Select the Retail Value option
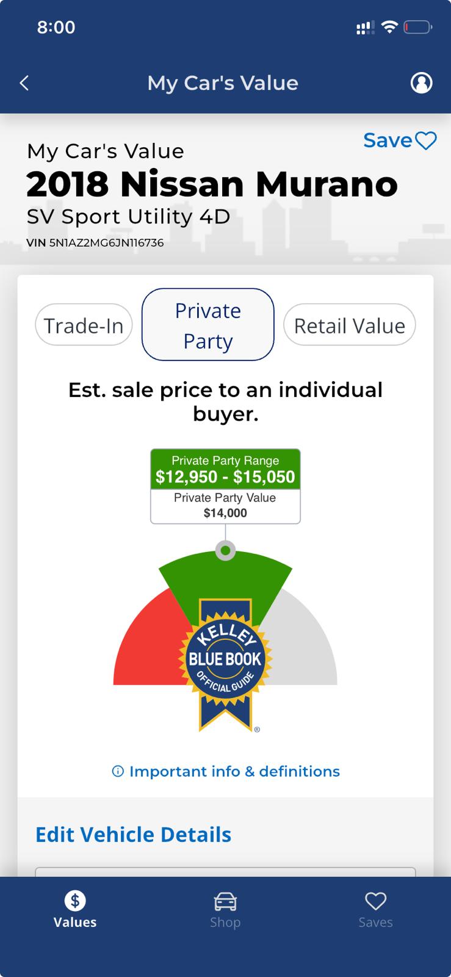This screenshot has width=451, height=977. click(x=350, y=325)
